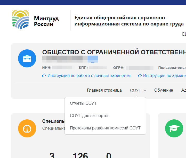Open Протоколы решения комиссий СОУТ

pyautogui.click(x=105, y=128)
